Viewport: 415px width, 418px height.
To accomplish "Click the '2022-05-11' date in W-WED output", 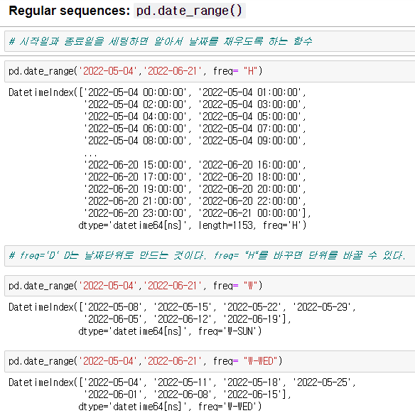I will (183, 382).
